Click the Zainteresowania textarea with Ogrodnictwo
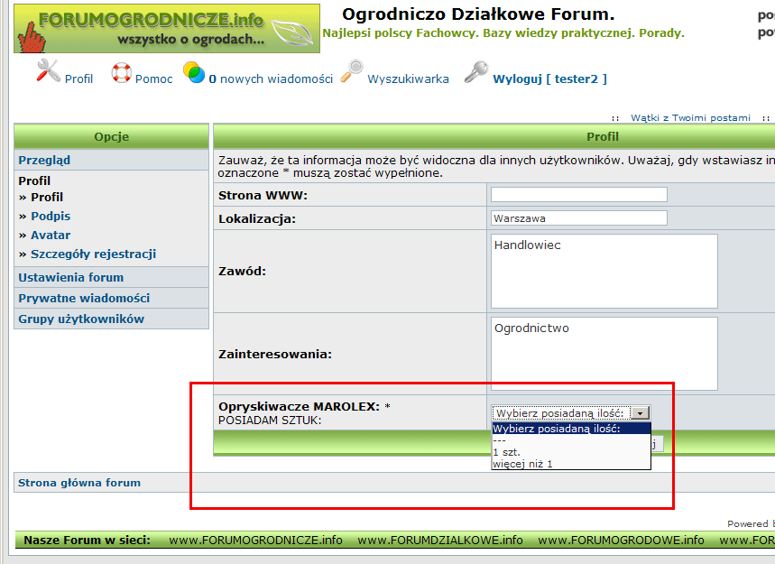Viewport: 775px width, 564px height. pos(604,354)
